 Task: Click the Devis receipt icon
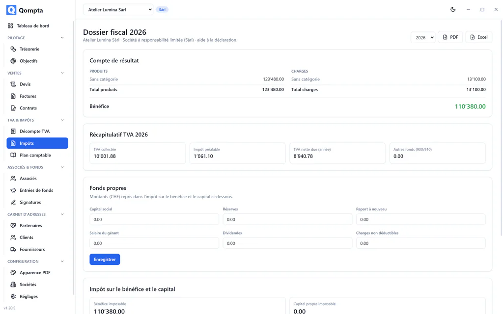pos(13,84)
